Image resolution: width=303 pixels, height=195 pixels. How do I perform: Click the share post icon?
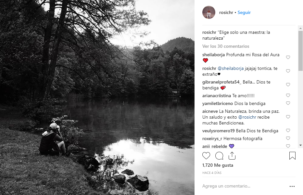coord(232,156)
